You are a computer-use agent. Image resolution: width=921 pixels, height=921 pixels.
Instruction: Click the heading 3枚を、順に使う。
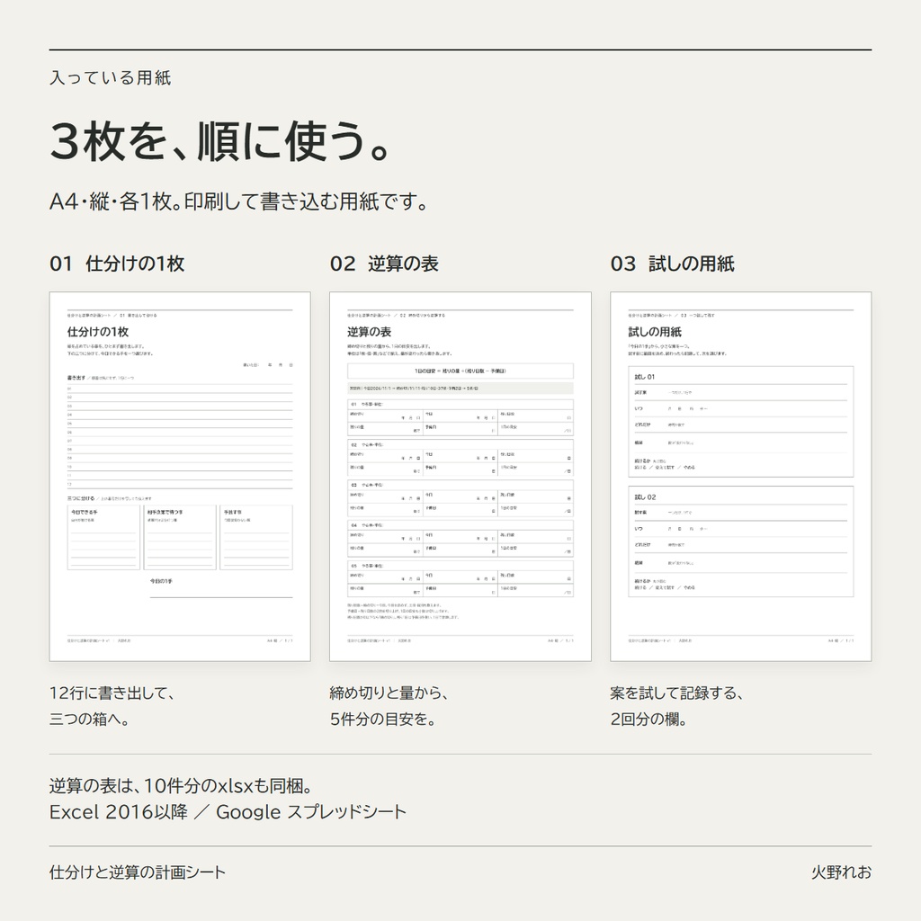coord(220,141)
